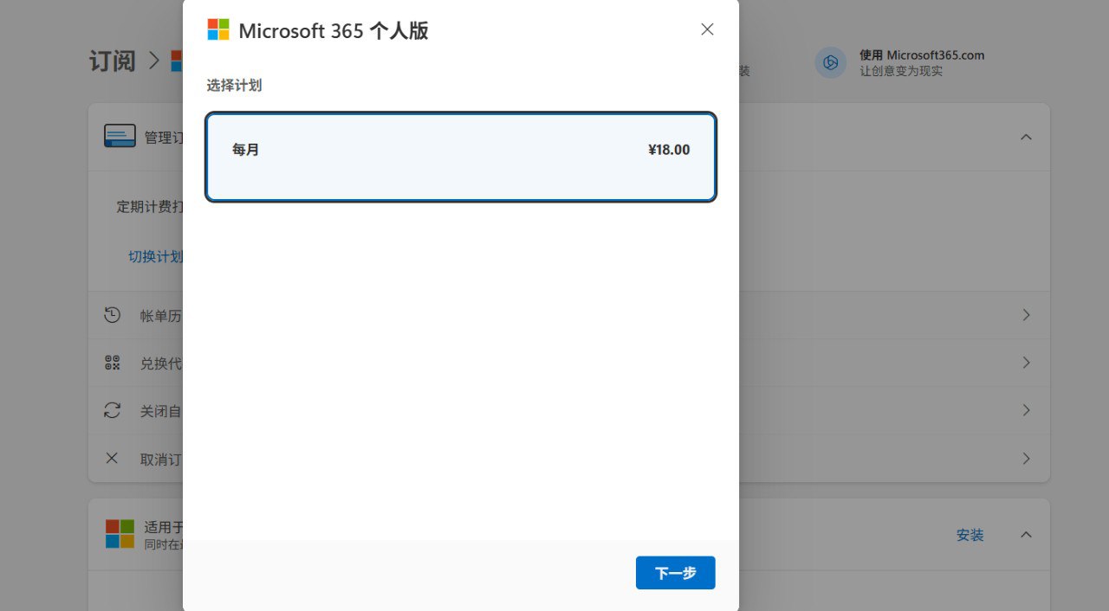Viewport: 1109px width, 611px height.
Task: Select the 每月 plan option
Action: click(x=461, y=157)
